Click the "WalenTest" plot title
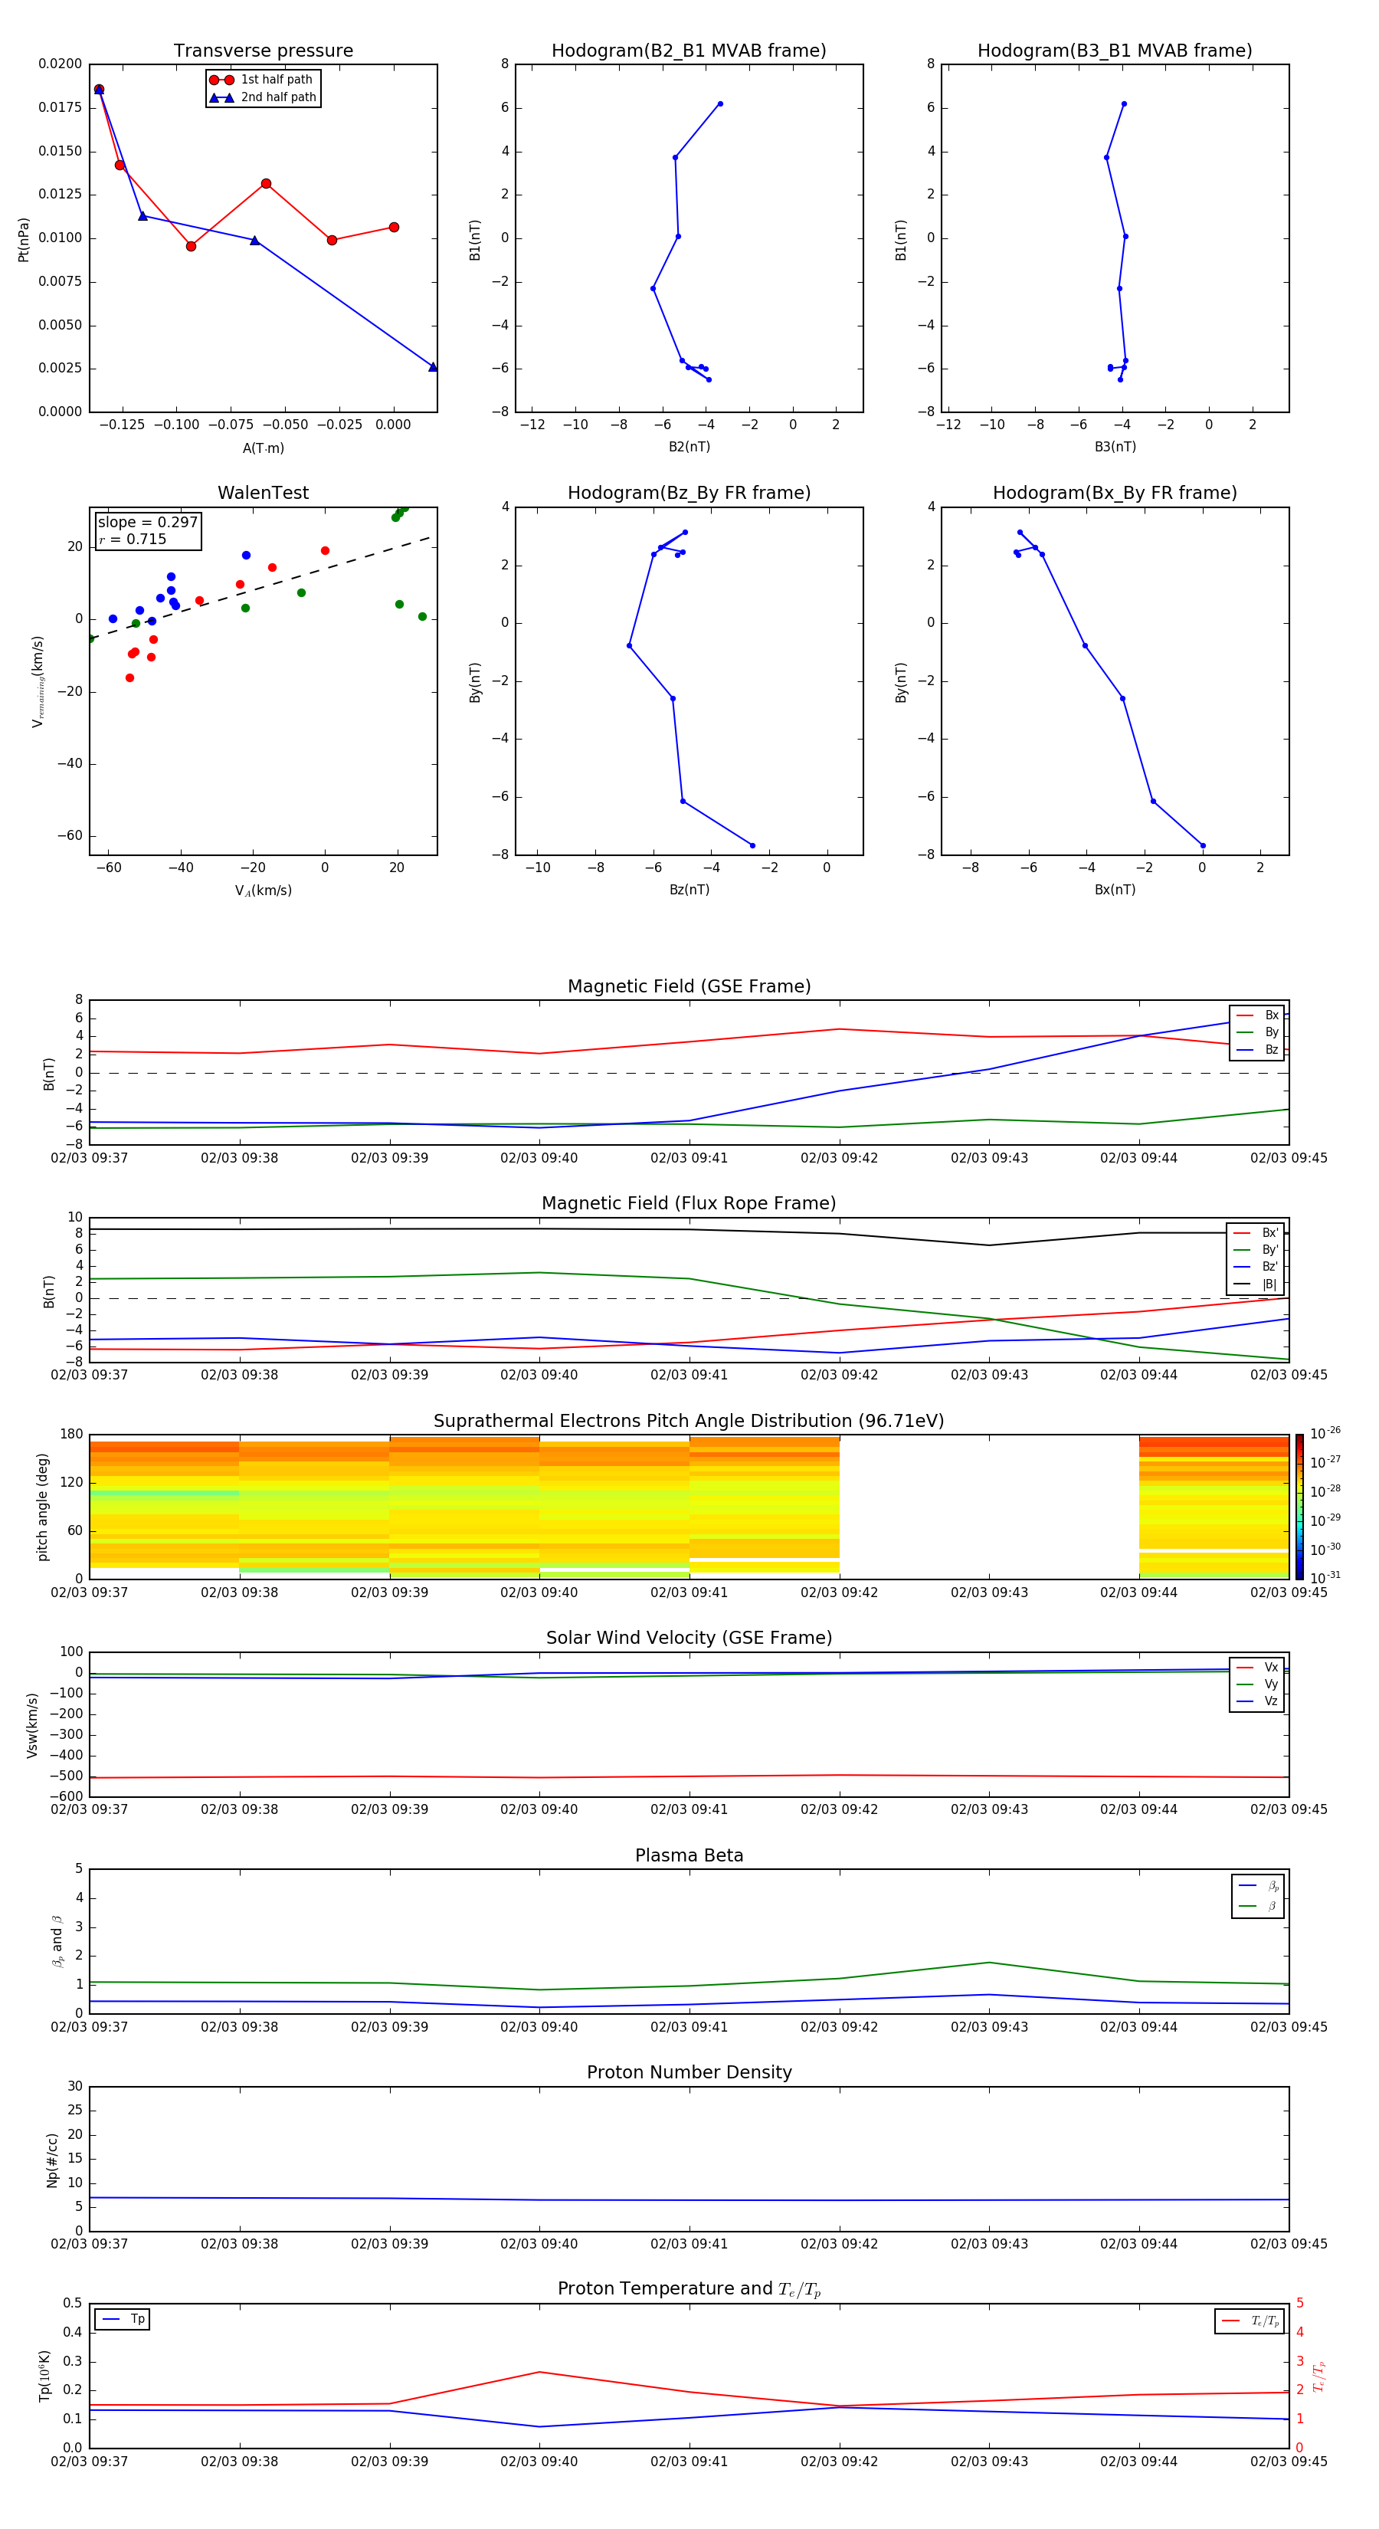The width and height of the screenshot is (1379, 2529). pos(263,493)
